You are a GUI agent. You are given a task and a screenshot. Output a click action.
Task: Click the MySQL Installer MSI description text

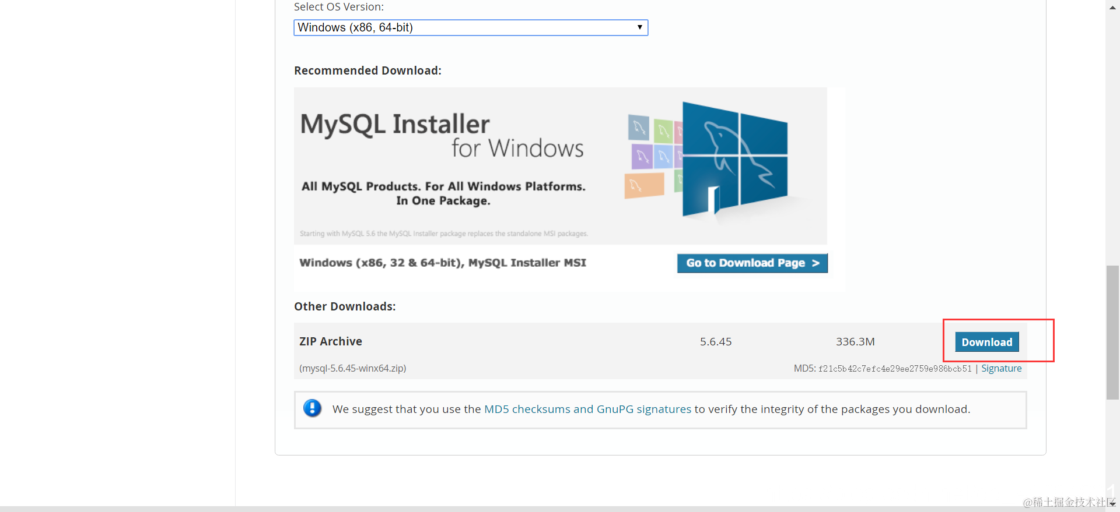pos(443,263)
